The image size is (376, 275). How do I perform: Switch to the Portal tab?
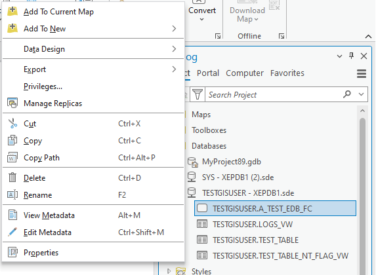pos(208,73)
